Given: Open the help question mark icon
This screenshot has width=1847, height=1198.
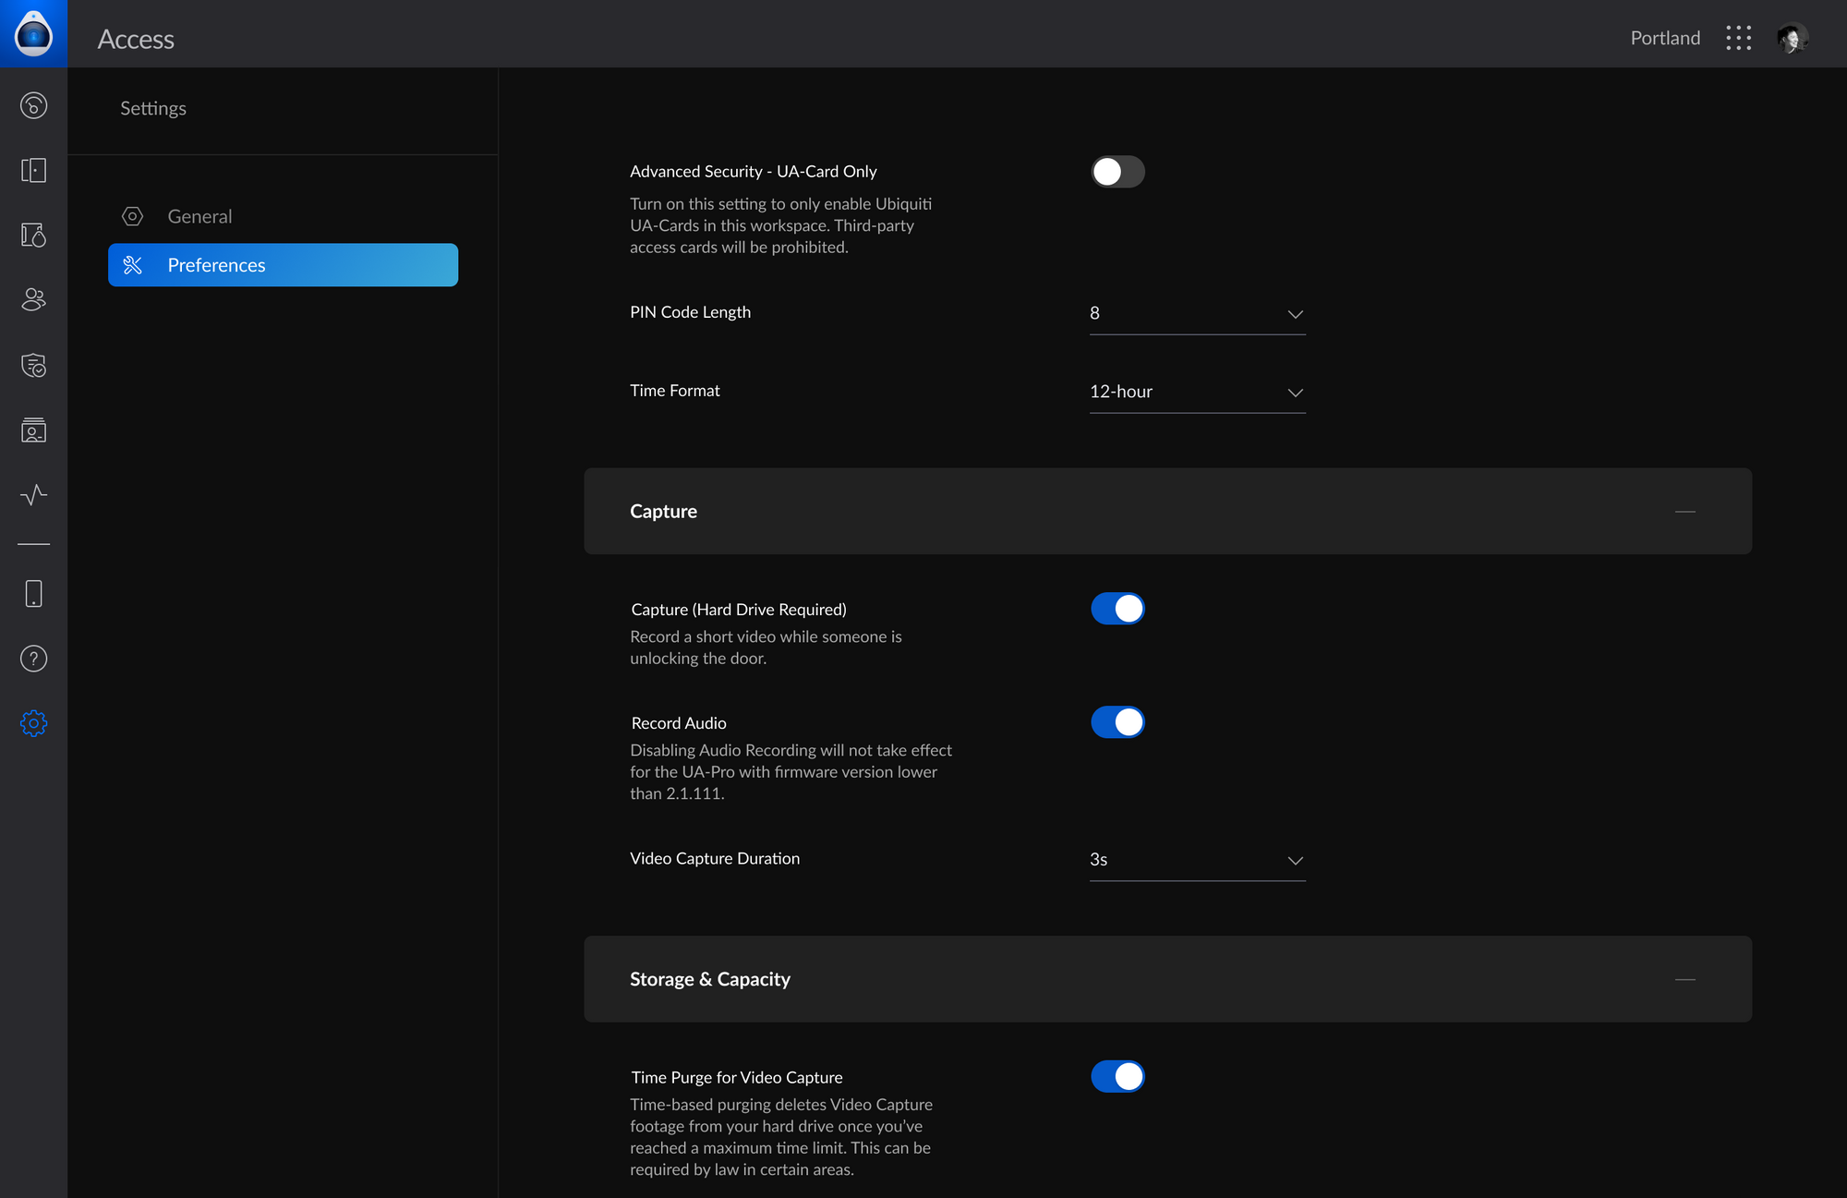Looking at the screenshot, I should [x=33, y=658].
